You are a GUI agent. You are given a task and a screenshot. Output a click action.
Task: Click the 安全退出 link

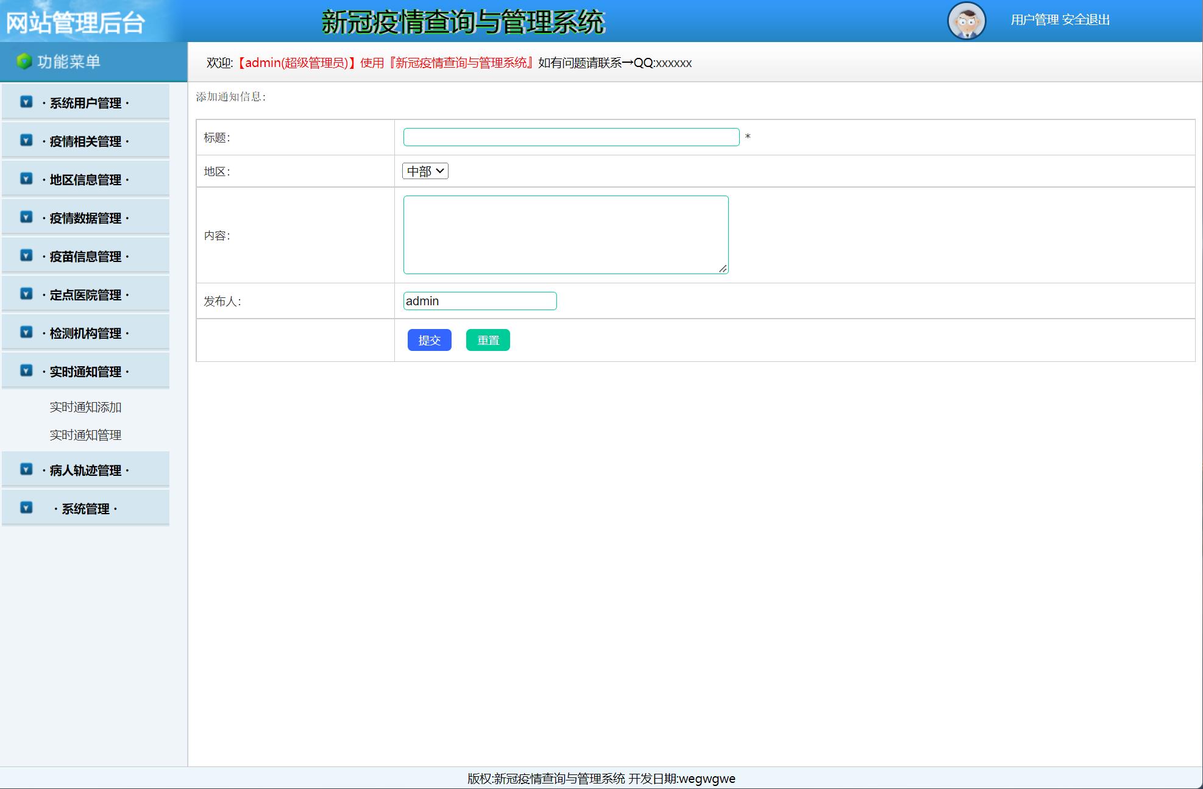point(1086,20)
